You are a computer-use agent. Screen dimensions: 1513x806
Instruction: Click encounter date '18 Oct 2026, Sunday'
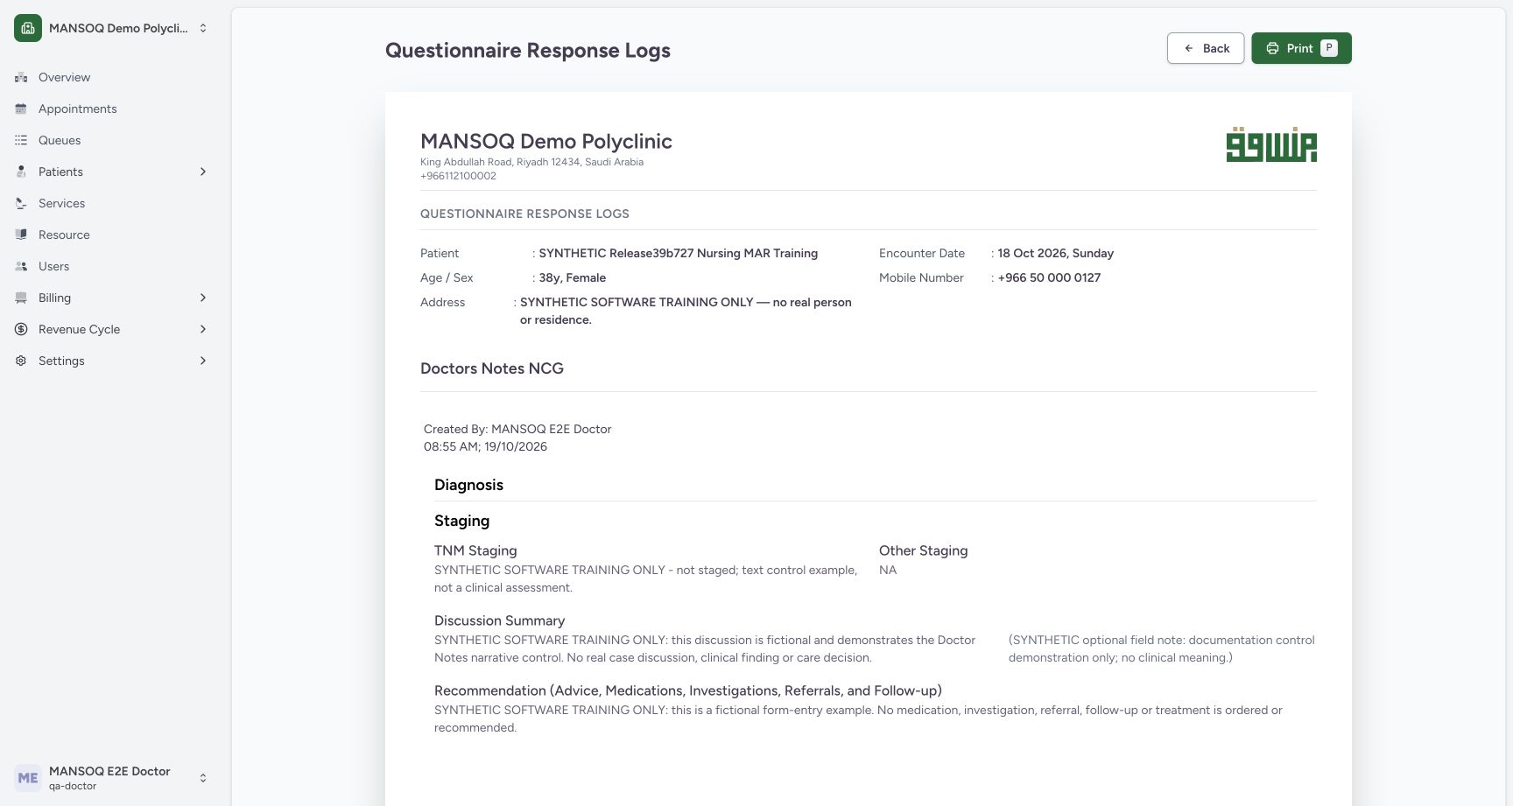[1055, 253]
